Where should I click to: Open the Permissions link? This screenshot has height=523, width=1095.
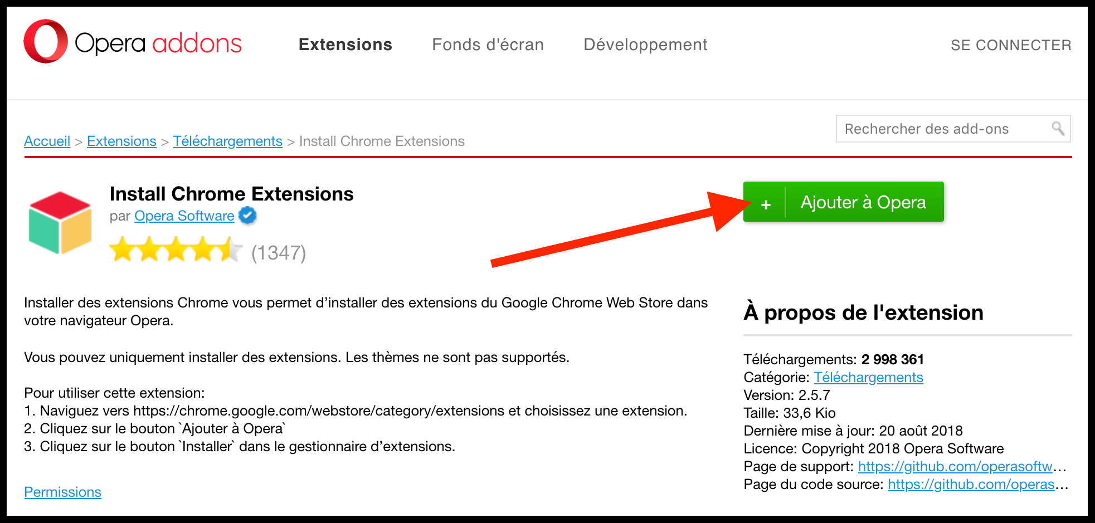coord(63,492)
